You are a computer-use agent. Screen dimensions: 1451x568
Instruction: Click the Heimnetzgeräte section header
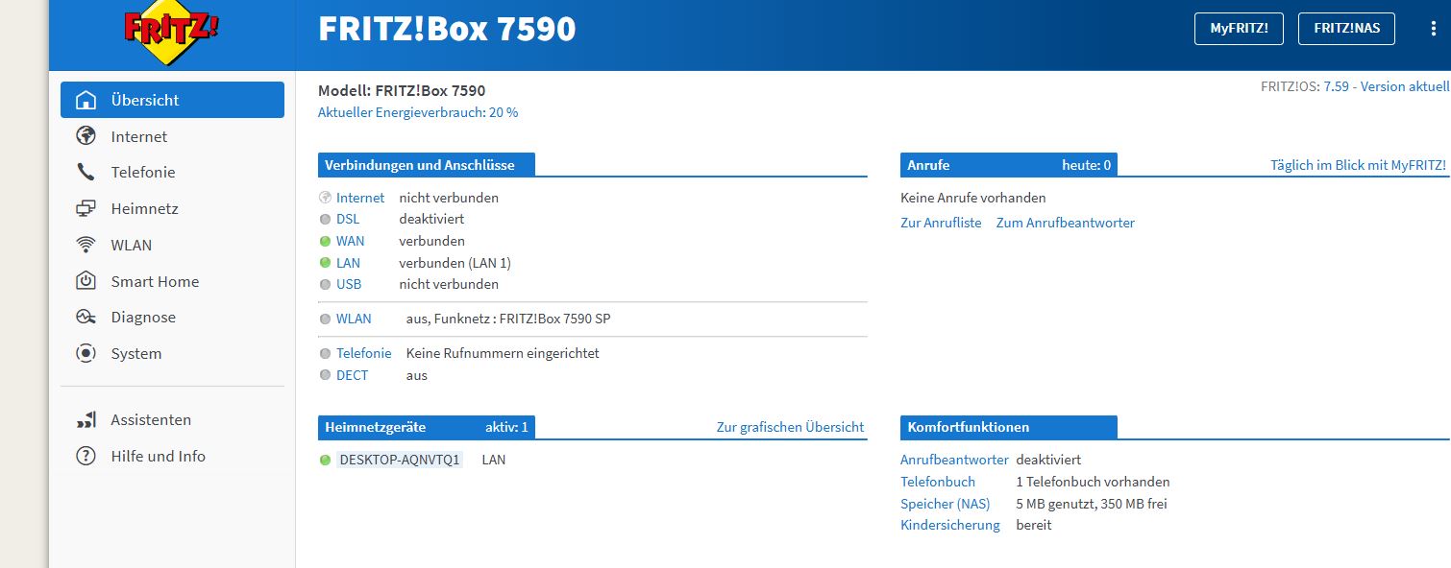[427, 427]
